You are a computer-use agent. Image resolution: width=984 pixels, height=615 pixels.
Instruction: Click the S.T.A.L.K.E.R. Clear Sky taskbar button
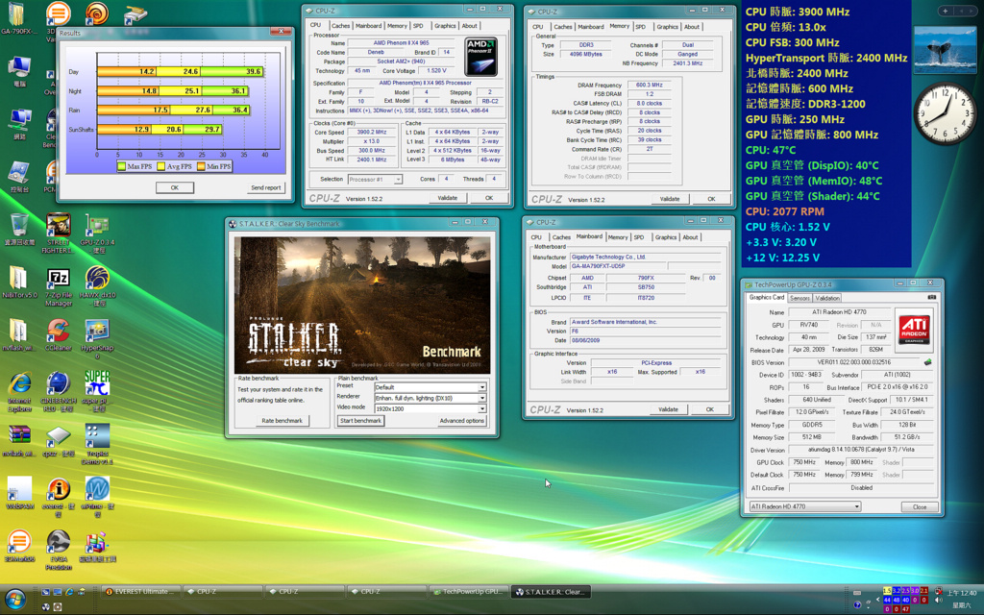coord(551,591)
